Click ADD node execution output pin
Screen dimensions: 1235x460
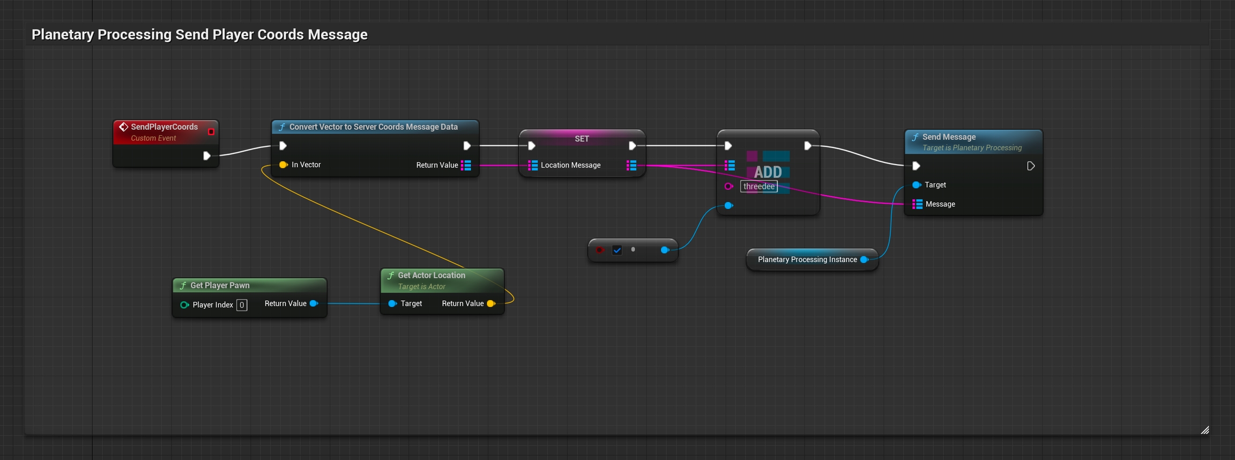point(808,146)
